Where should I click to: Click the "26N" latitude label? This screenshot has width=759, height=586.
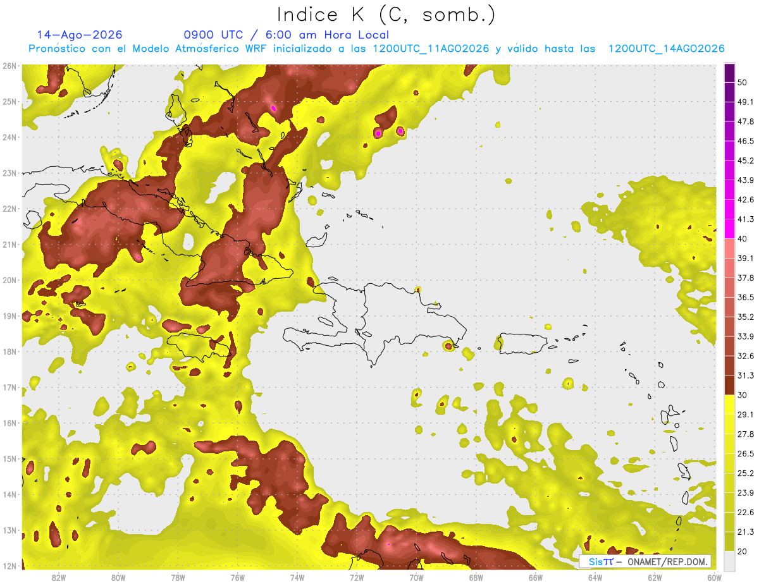pos(9,66)
